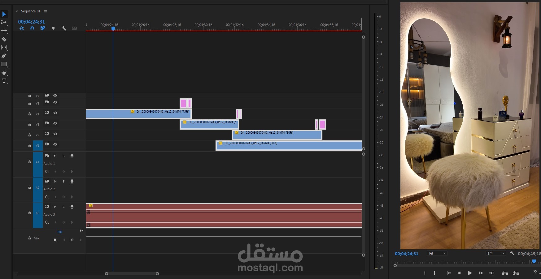This screenshot has height=279, width=541.
Task: Hide track V2 with eye icon
Action: tap(55, 134)
